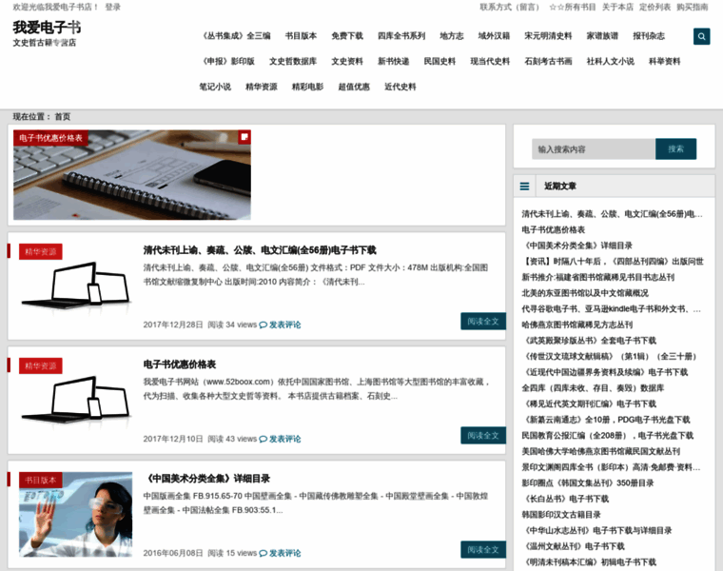Click the list icon beside 近期文章
Screen dimensions: 723x571
point(524,187)
